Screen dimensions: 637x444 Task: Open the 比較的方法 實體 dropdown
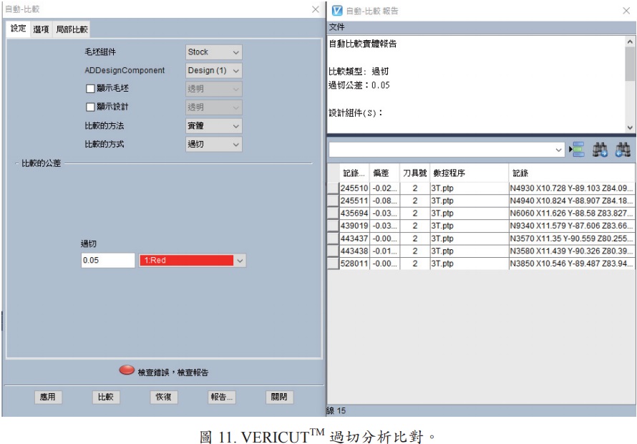pyautogui.click(x=214, y=125)
